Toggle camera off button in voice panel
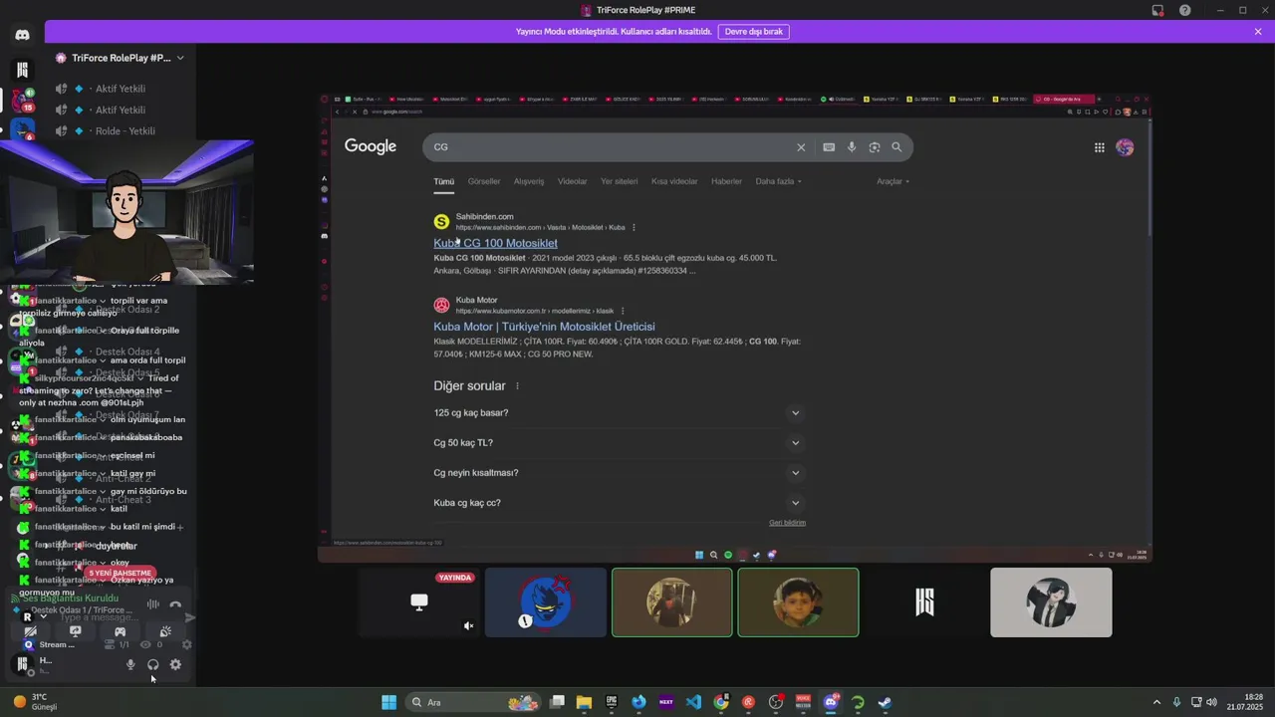 pos(30,631)
